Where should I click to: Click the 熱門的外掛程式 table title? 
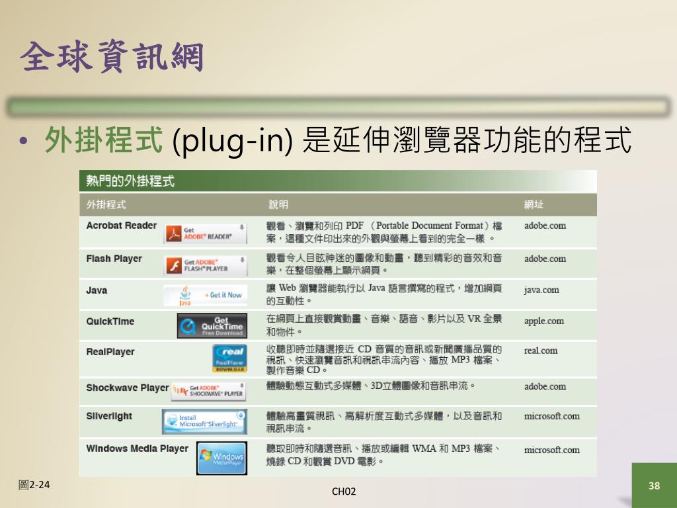point(130,181)
